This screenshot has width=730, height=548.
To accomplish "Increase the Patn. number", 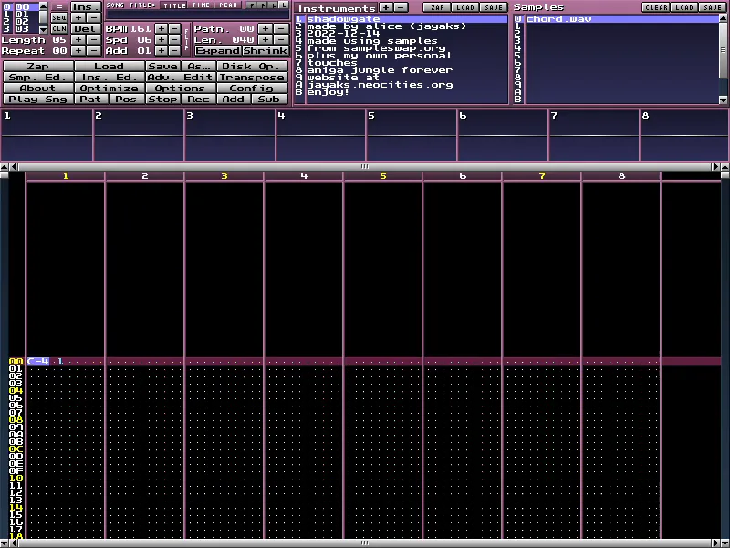I will click(265, 28).
